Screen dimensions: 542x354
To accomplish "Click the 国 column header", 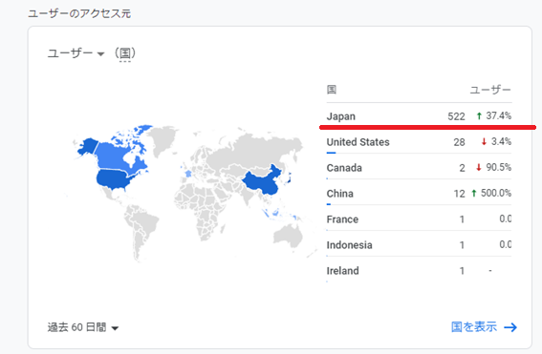I will [332, 90].
